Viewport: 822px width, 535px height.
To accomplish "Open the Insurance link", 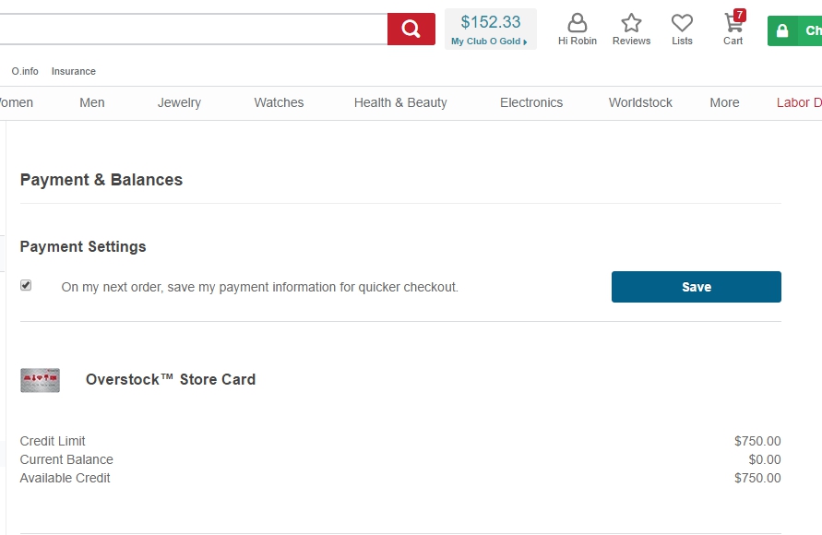I will click(74, 71).
